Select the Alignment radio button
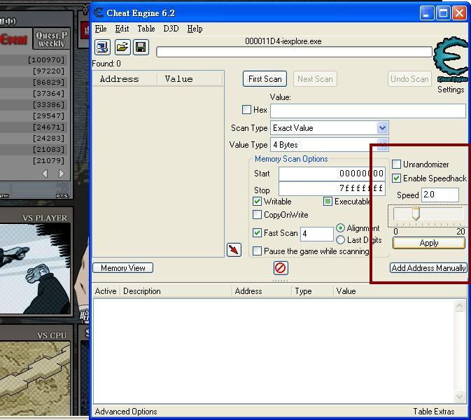Image resolution: width=471 pixels, height=420 pixels. point(340,228)
